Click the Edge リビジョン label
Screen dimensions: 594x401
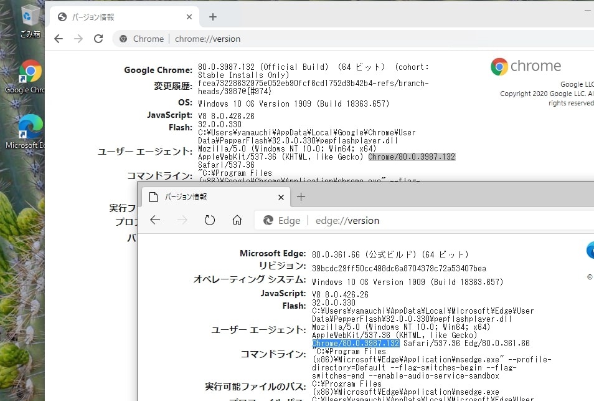coord(282,266)
